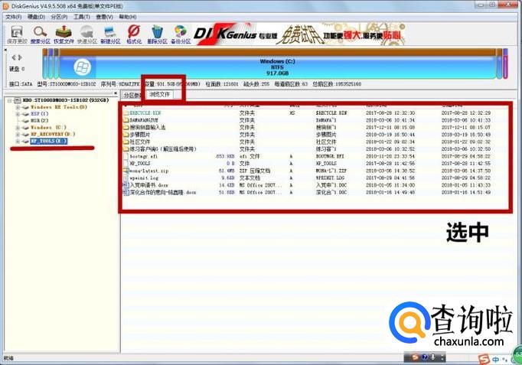Image resolution: width=522 pixels, height=365 pixels.
Task: Select the 步骤图片 folder
Action: pyautogui.click(x=140, y=135)
